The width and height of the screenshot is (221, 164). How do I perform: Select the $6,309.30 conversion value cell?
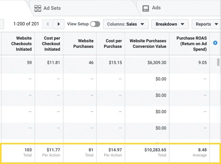tap(157, 63)
